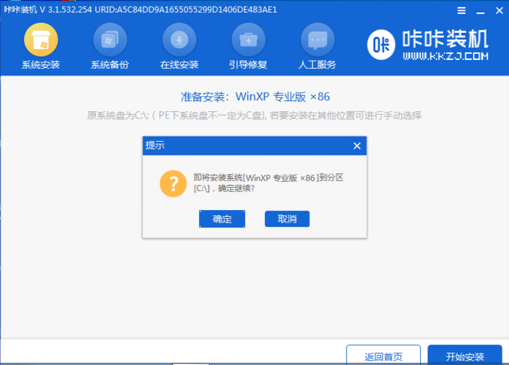Click the question mark icon in the dialog
Screen dimensions: 509x365
point(173,184)
